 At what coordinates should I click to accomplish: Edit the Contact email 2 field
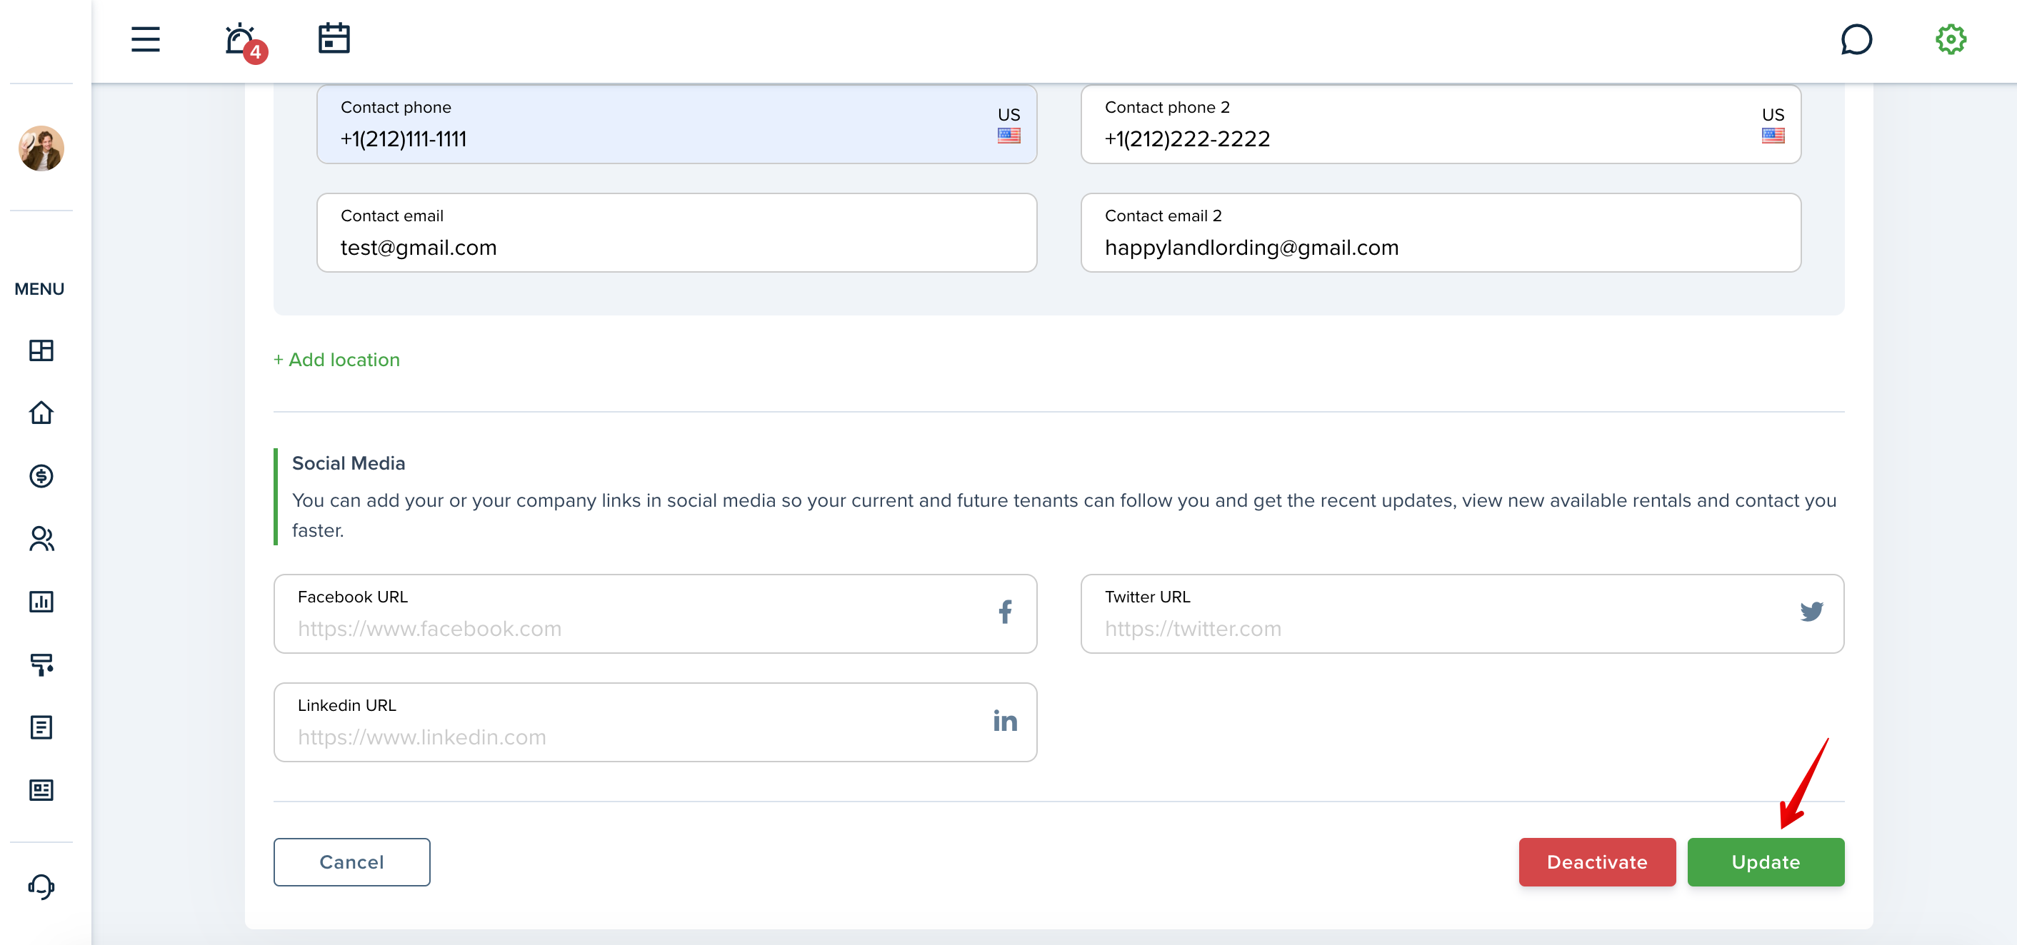[1441, 233]
